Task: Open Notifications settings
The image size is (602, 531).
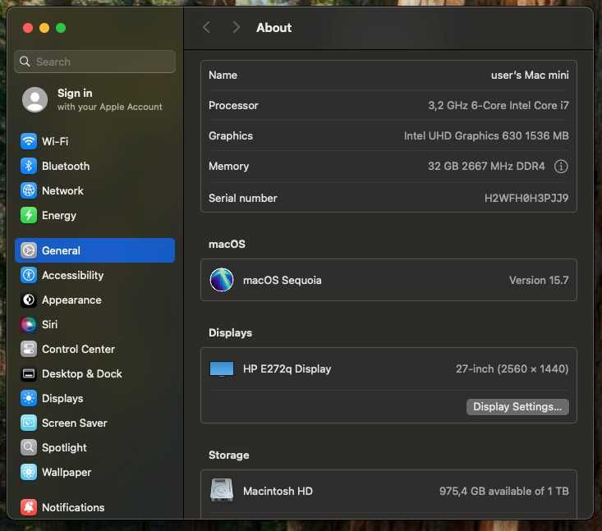Action: click(95, 507)
